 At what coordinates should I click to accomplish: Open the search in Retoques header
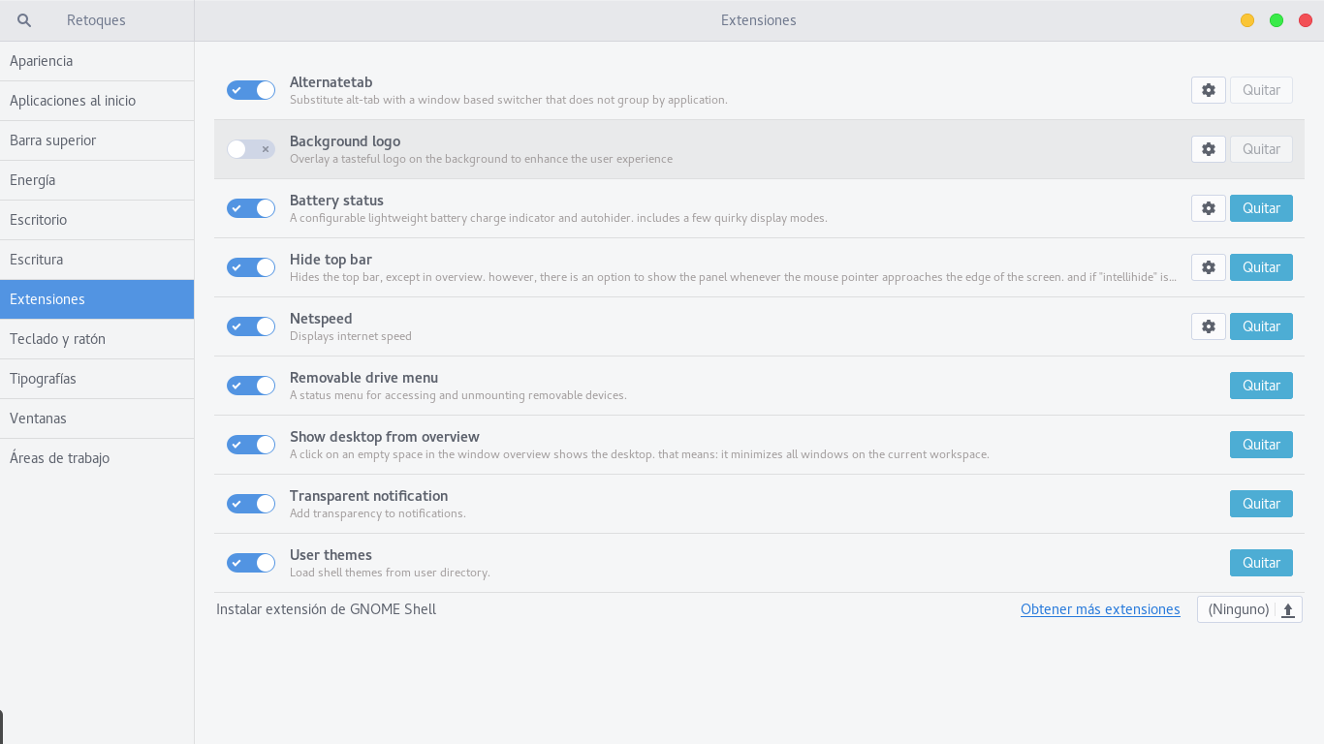coord(25,20)
